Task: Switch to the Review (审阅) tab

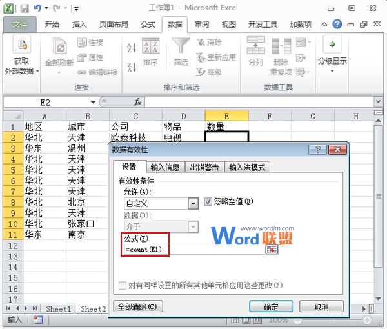Action: point(202,24)
